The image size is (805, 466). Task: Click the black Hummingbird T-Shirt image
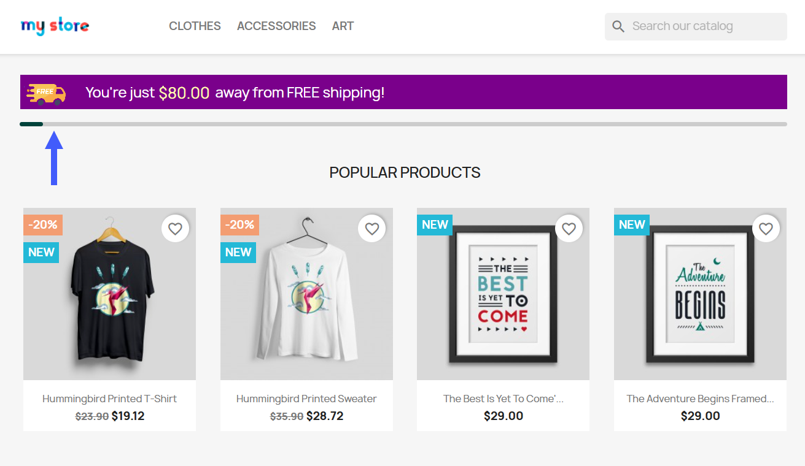(109, 294)
